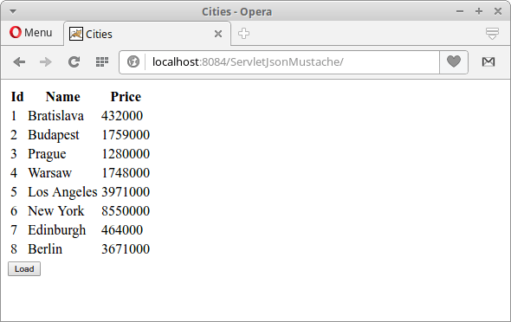The width and height of the screenshot is (511, 322).
Task: Select the New York cell
Action: click(x=56, y=211)
